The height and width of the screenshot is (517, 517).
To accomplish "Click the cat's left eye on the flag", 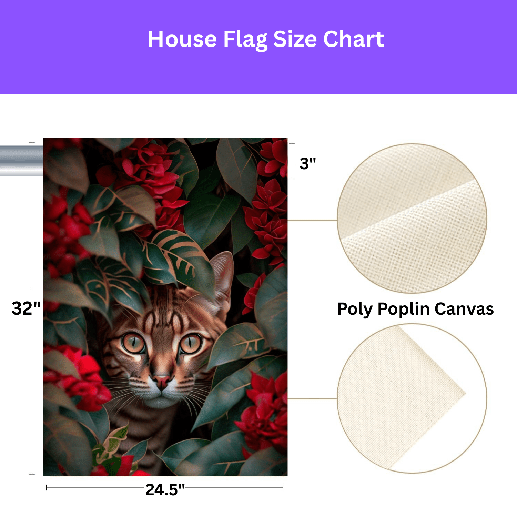I will tap(134, 343).
